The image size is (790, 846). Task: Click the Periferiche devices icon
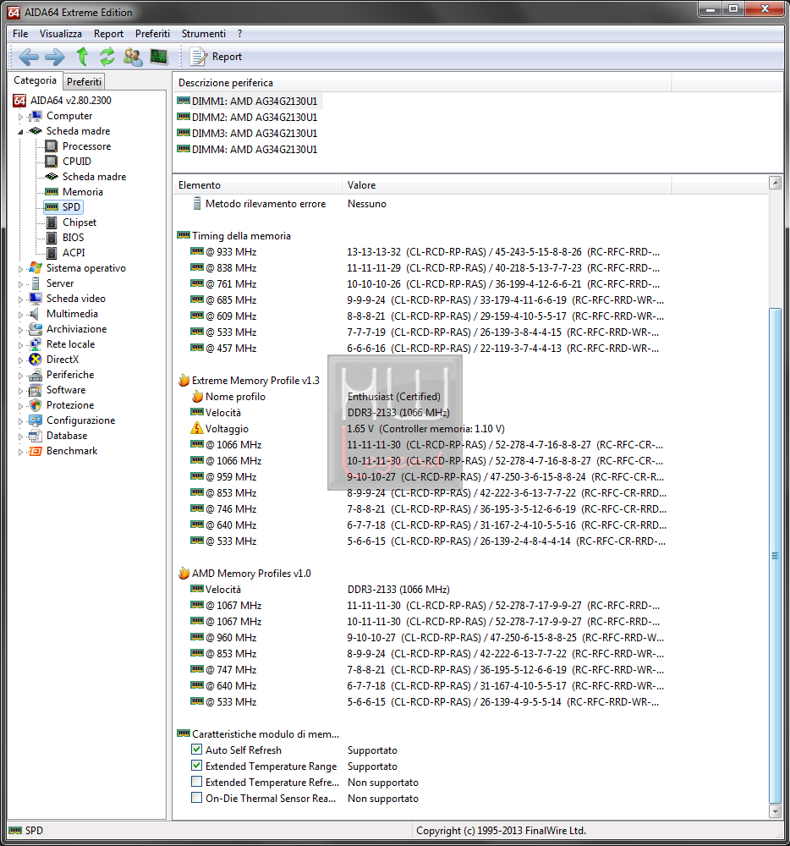click(x=35, y=375)
